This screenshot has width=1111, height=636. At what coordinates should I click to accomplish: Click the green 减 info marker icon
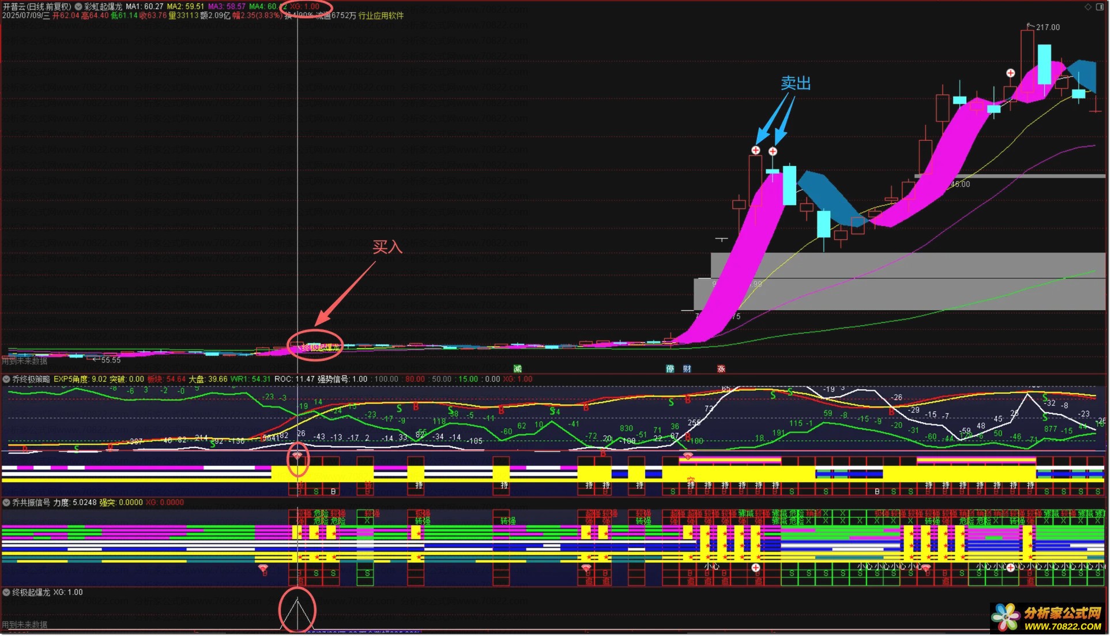click(x=518, y=369)
